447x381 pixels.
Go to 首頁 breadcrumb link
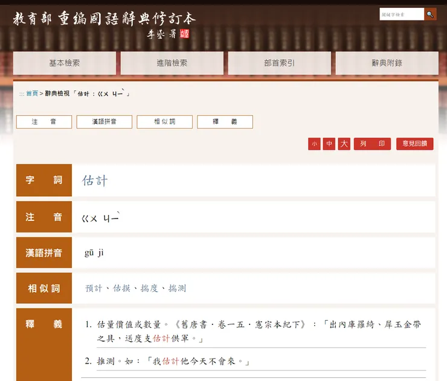coord(32,94)
